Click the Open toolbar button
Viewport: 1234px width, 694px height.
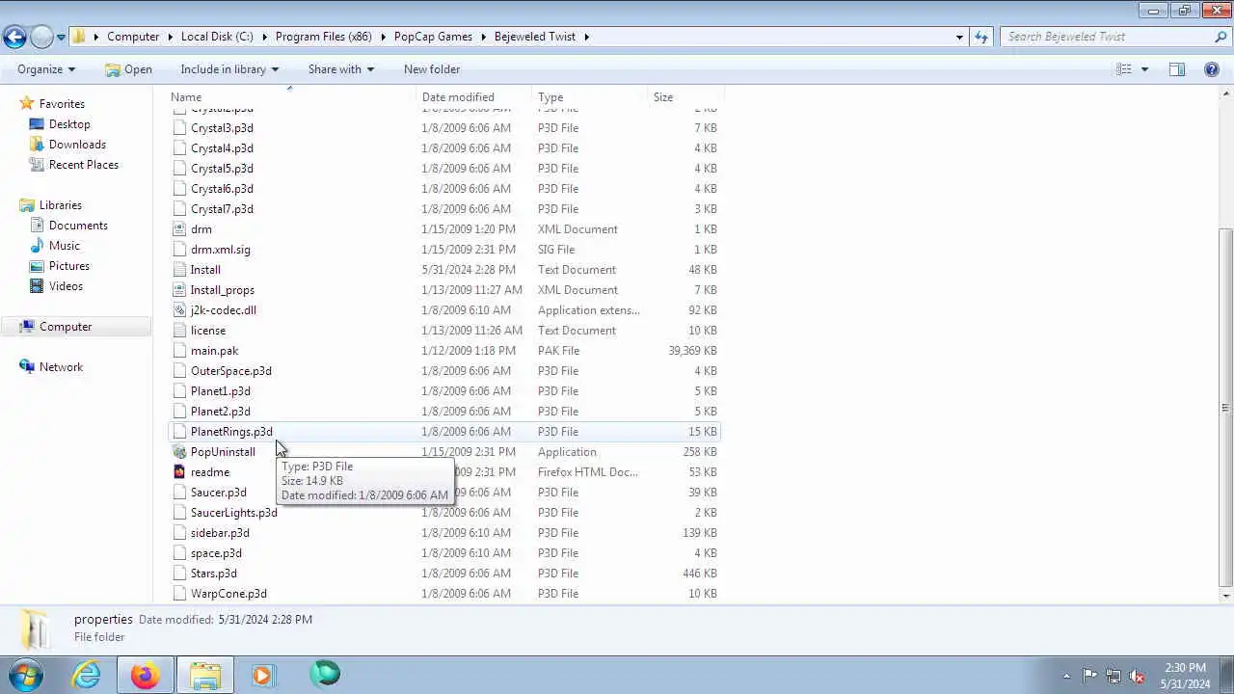128,69
